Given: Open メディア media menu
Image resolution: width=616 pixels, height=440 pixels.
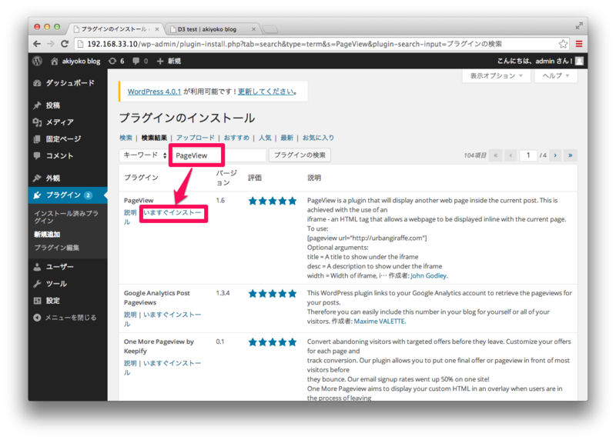Looking at the screenshot, I should click(68, 122).
